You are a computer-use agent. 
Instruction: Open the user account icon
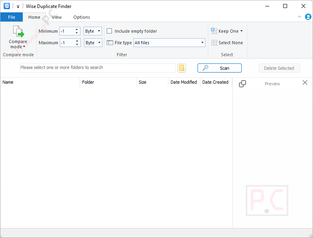[308, 17]
